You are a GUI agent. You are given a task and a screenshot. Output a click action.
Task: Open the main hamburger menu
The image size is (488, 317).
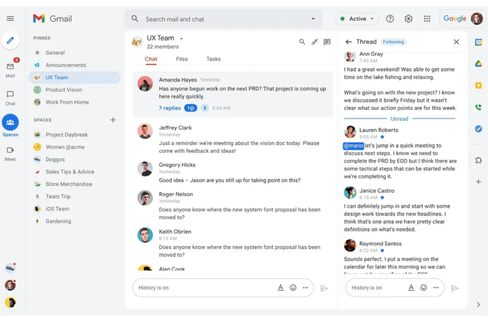tap(10, 18)
